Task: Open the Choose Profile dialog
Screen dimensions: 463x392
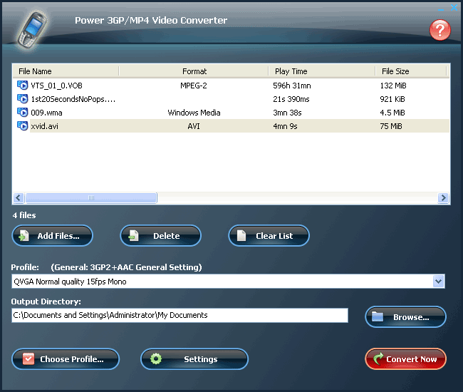Action: [66, 359]
